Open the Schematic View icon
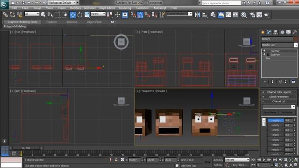Screen dimensions: 299x168 coord(235,14)
